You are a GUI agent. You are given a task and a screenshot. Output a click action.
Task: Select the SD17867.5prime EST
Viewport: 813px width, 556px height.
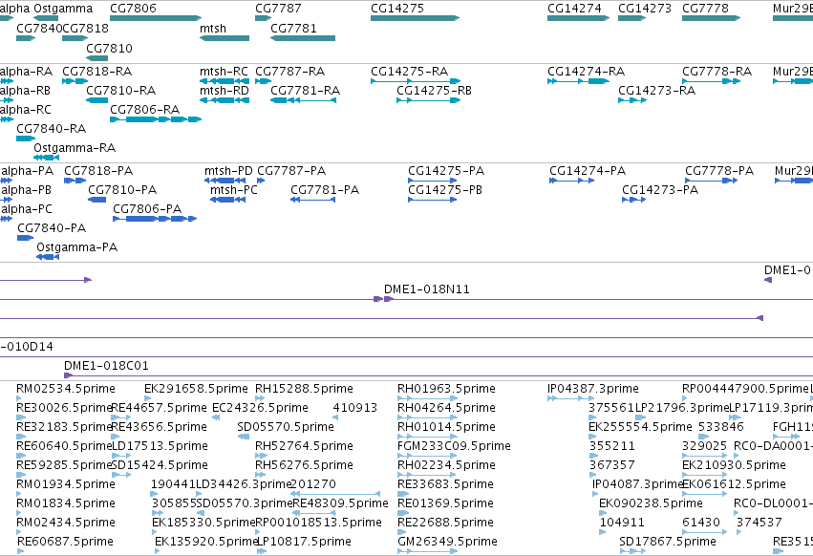[632, 551]
